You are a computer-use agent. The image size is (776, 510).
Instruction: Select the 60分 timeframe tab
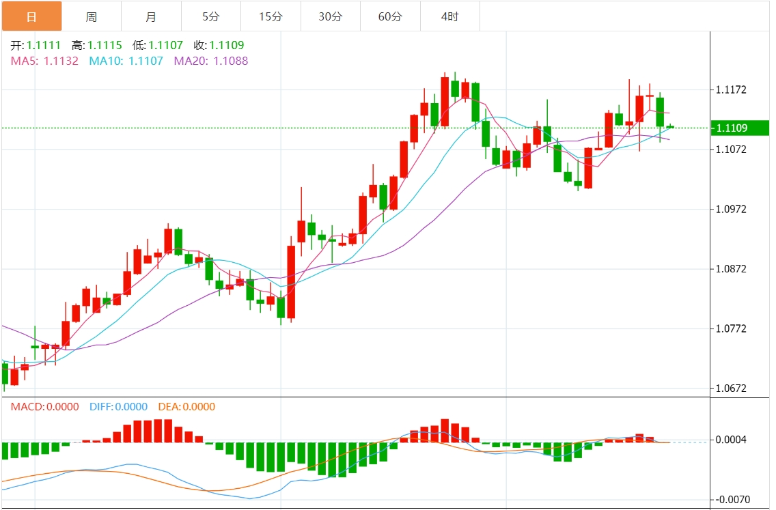391,16
